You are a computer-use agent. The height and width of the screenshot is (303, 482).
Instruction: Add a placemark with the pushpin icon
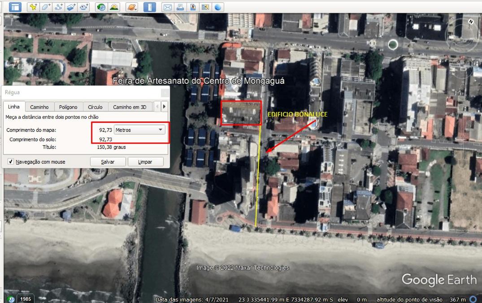click(x=33, y=7)
